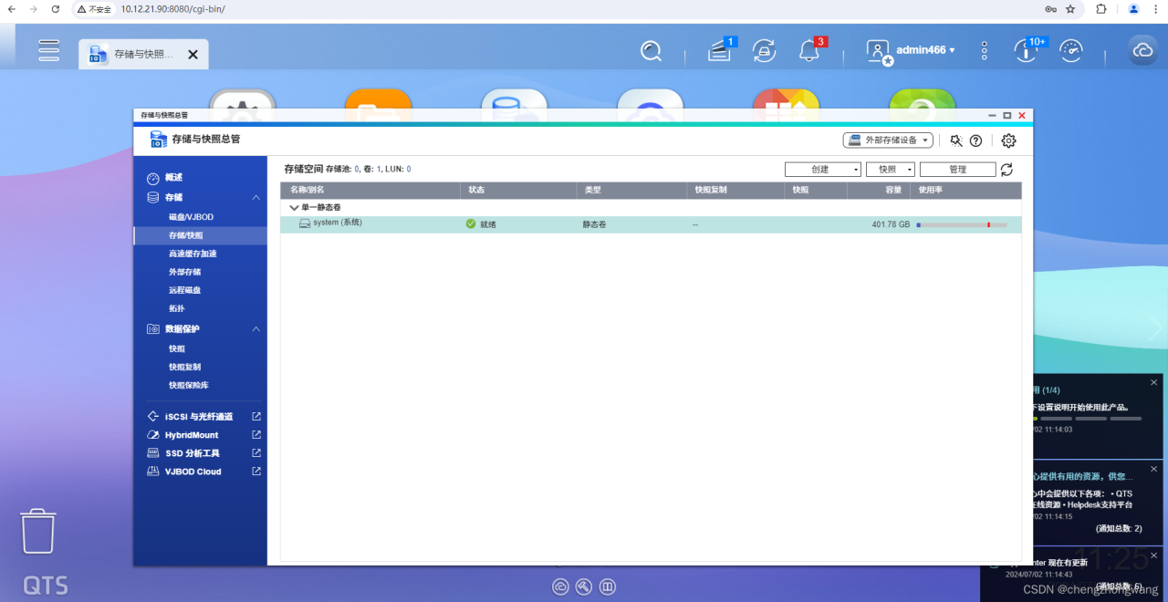Open the QTS search magnifier
Image resolution: width=1168 pixels, height=602 pixels.
coord(651,51)
